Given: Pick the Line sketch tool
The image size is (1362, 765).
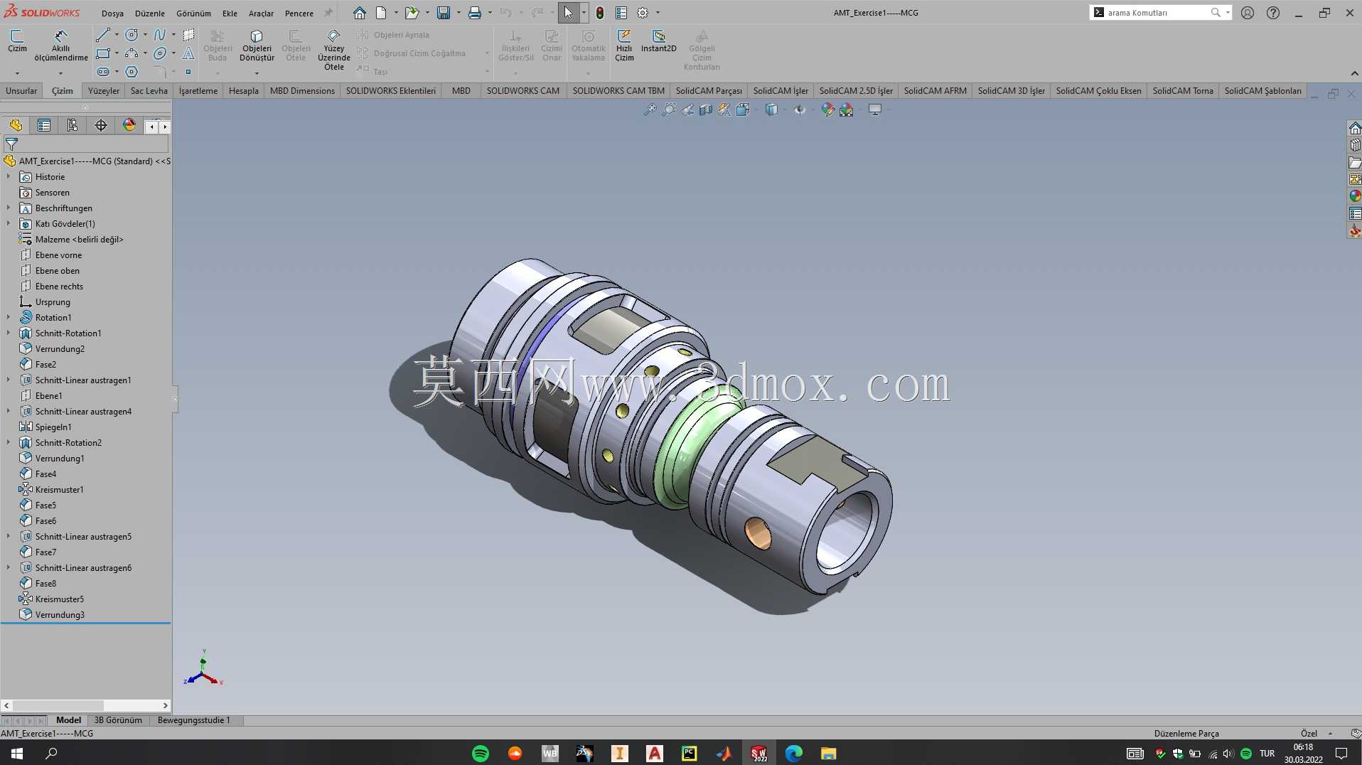Looking at the screenshot, I should pyautogui.click(x=103, y=35).
